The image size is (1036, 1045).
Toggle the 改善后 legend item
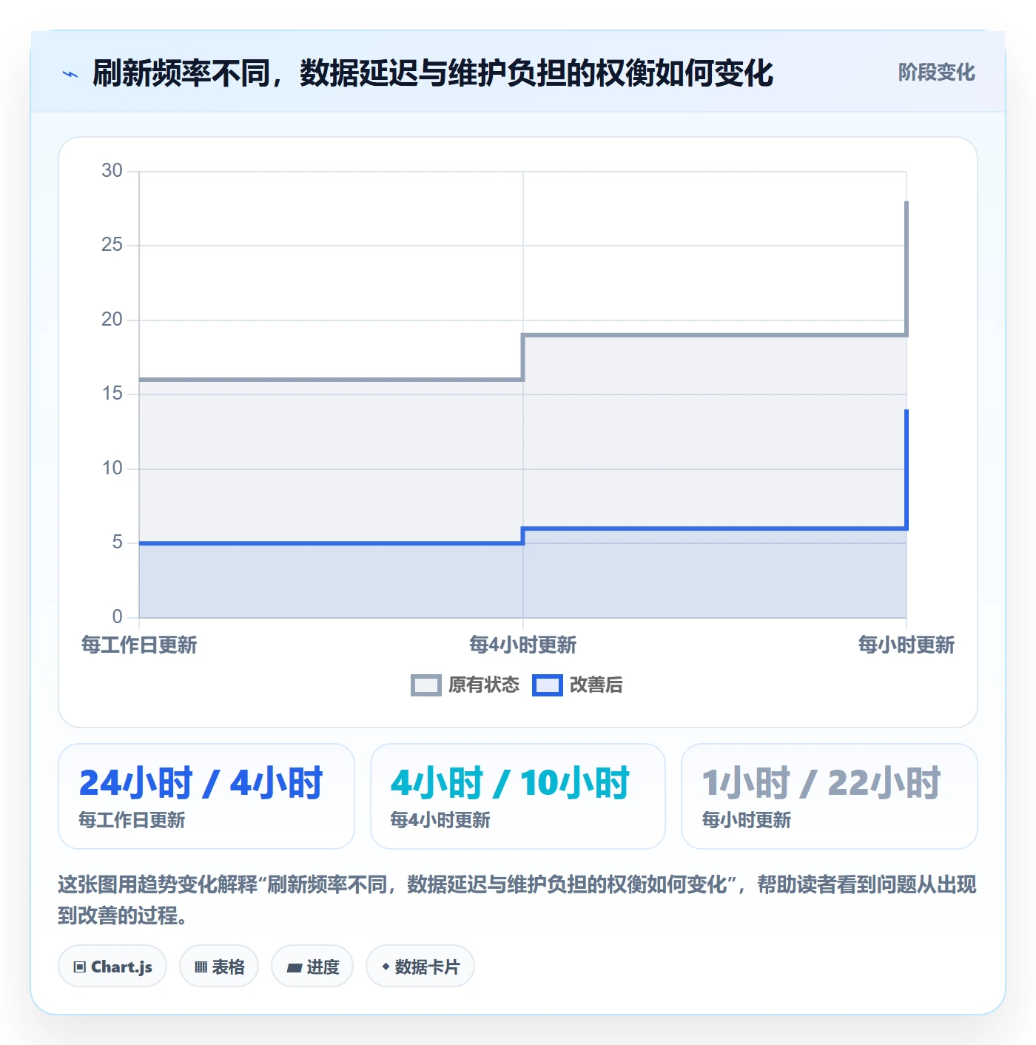tap(578, 685)
